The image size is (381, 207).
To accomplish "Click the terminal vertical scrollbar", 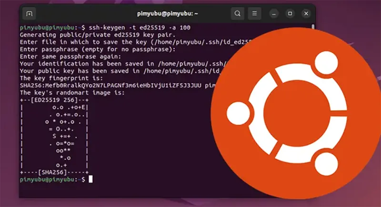I will (x=313, y=27).
